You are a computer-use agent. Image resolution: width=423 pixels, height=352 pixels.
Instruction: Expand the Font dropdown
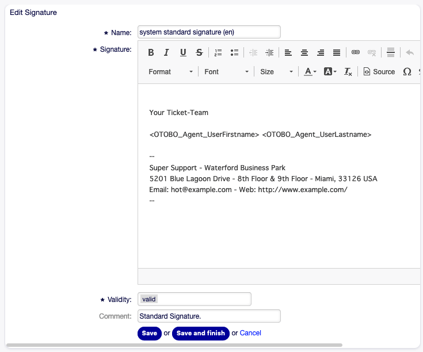pos(226,72)
